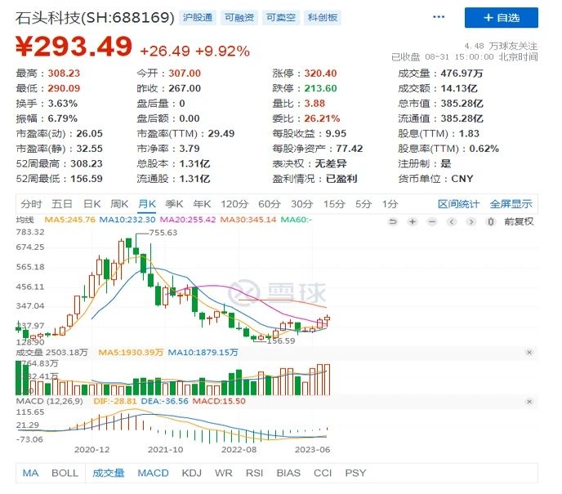Switch to the 分时 intraday tab

pos(31,204)
